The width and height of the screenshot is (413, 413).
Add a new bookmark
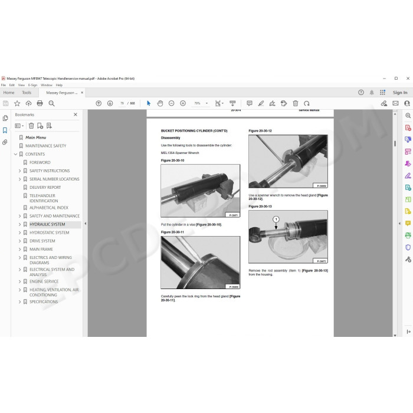click(40, 126)
